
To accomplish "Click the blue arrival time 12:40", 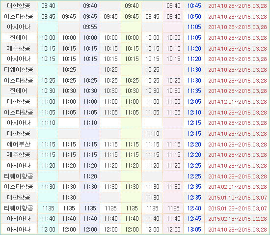I will (x=194, y=208).
